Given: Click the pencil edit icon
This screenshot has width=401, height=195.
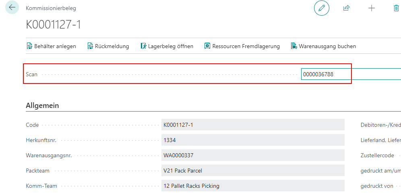Looking at the screenshot, I should pos(321,8).
